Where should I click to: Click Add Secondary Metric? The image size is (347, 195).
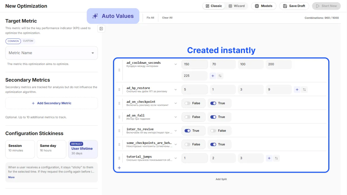click(52, 103)
